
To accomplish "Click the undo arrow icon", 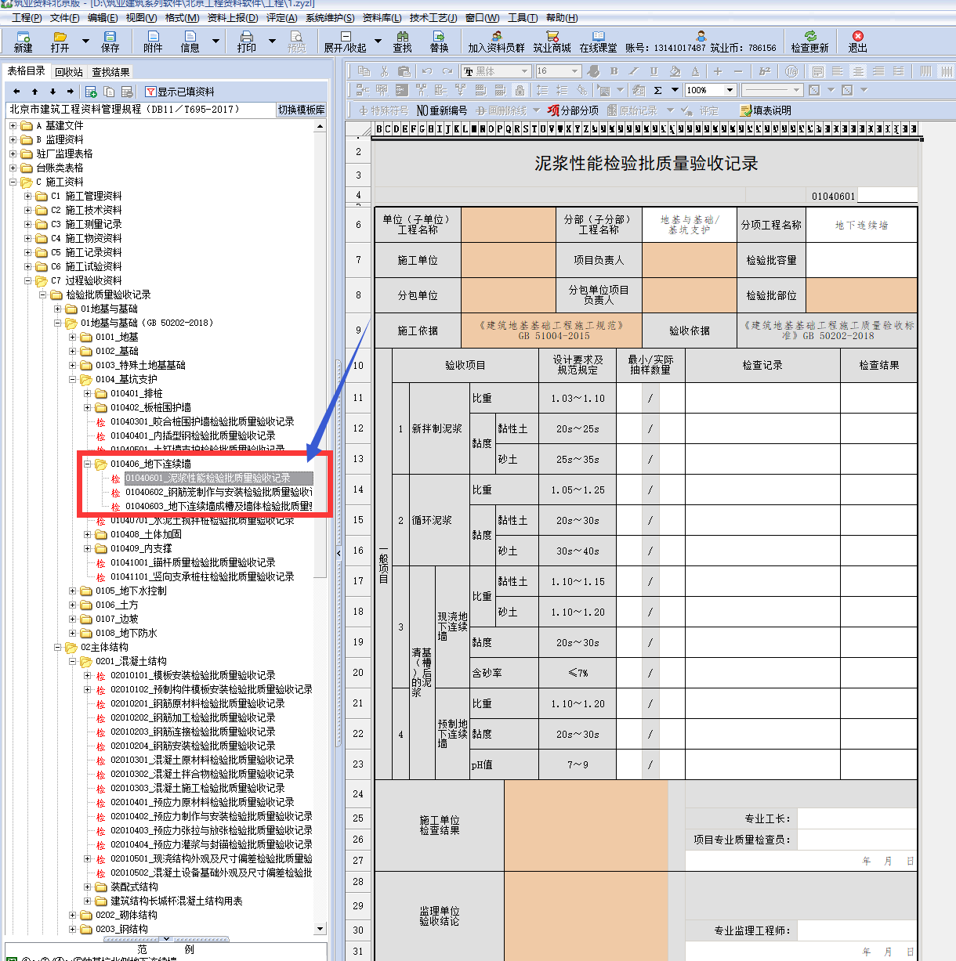I will point(427,71).
